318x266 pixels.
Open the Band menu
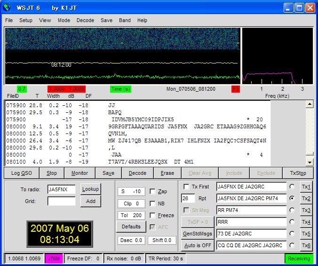coord(125,20)
